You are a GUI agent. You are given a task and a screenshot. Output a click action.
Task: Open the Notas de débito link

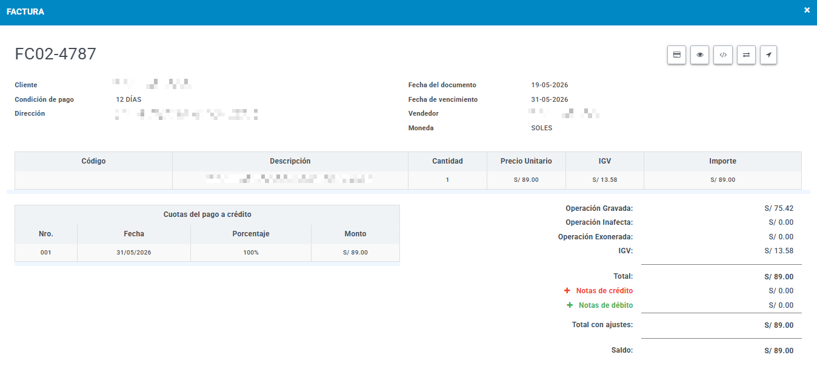tap(605, 305)
